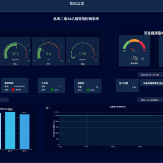The height and width of the screenshot is (163, 163).
Task: Click the 2,500 label on the y-axis
Action: (56, 115)
